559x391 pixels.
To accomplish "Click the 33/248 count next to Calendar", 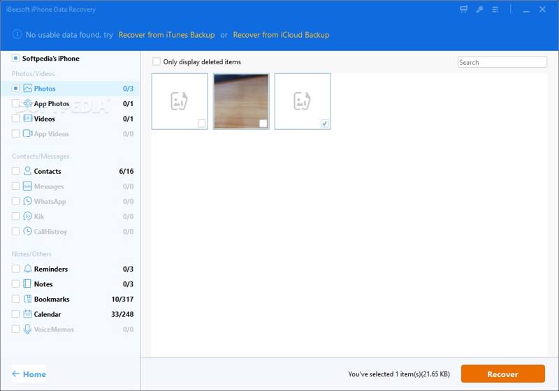I will click(x=122, y=314).
